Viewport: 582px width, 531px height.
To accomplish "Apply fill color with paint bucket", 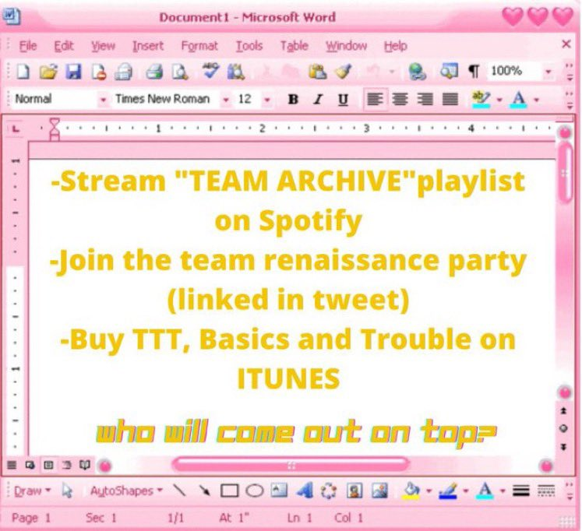I will pos(411,491).
